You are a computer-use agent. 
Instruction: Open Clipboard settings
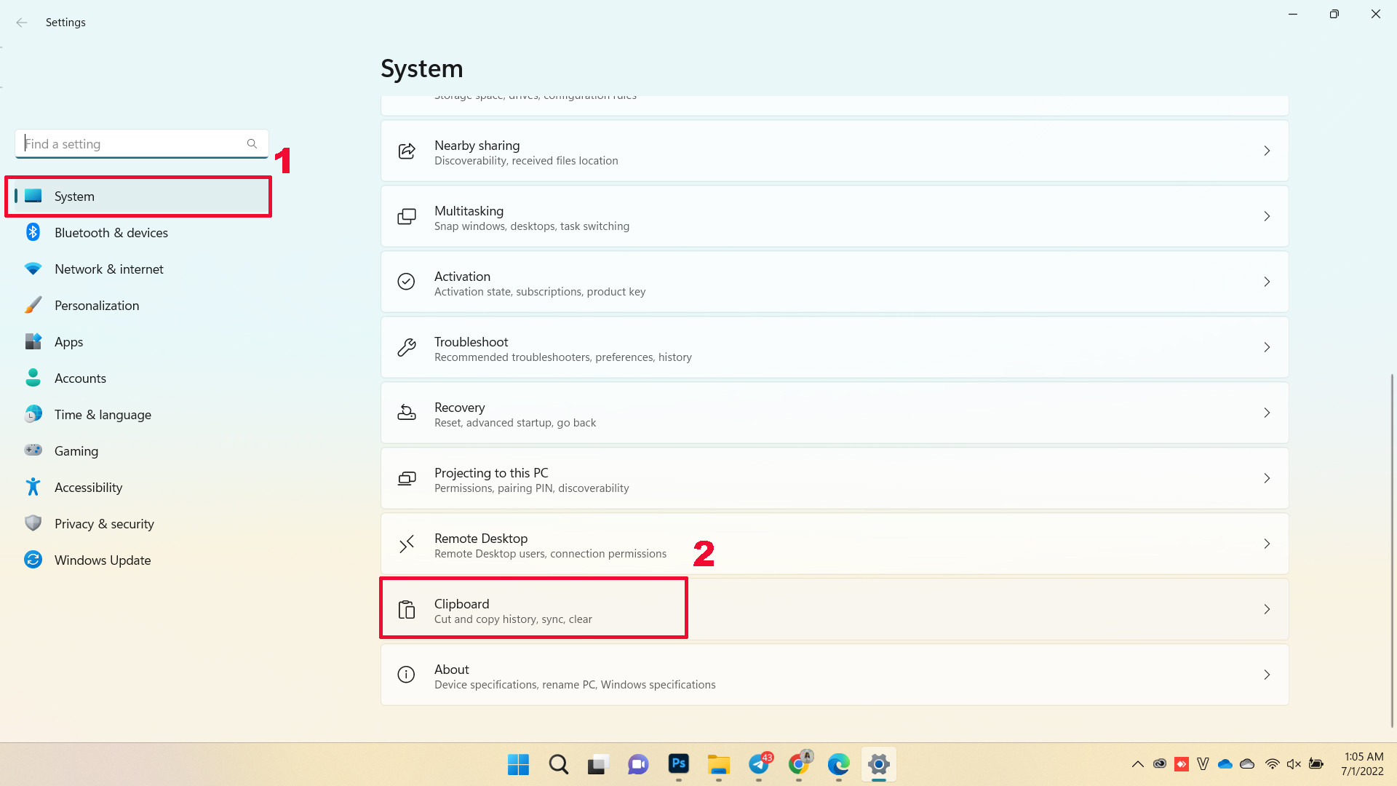835,609
